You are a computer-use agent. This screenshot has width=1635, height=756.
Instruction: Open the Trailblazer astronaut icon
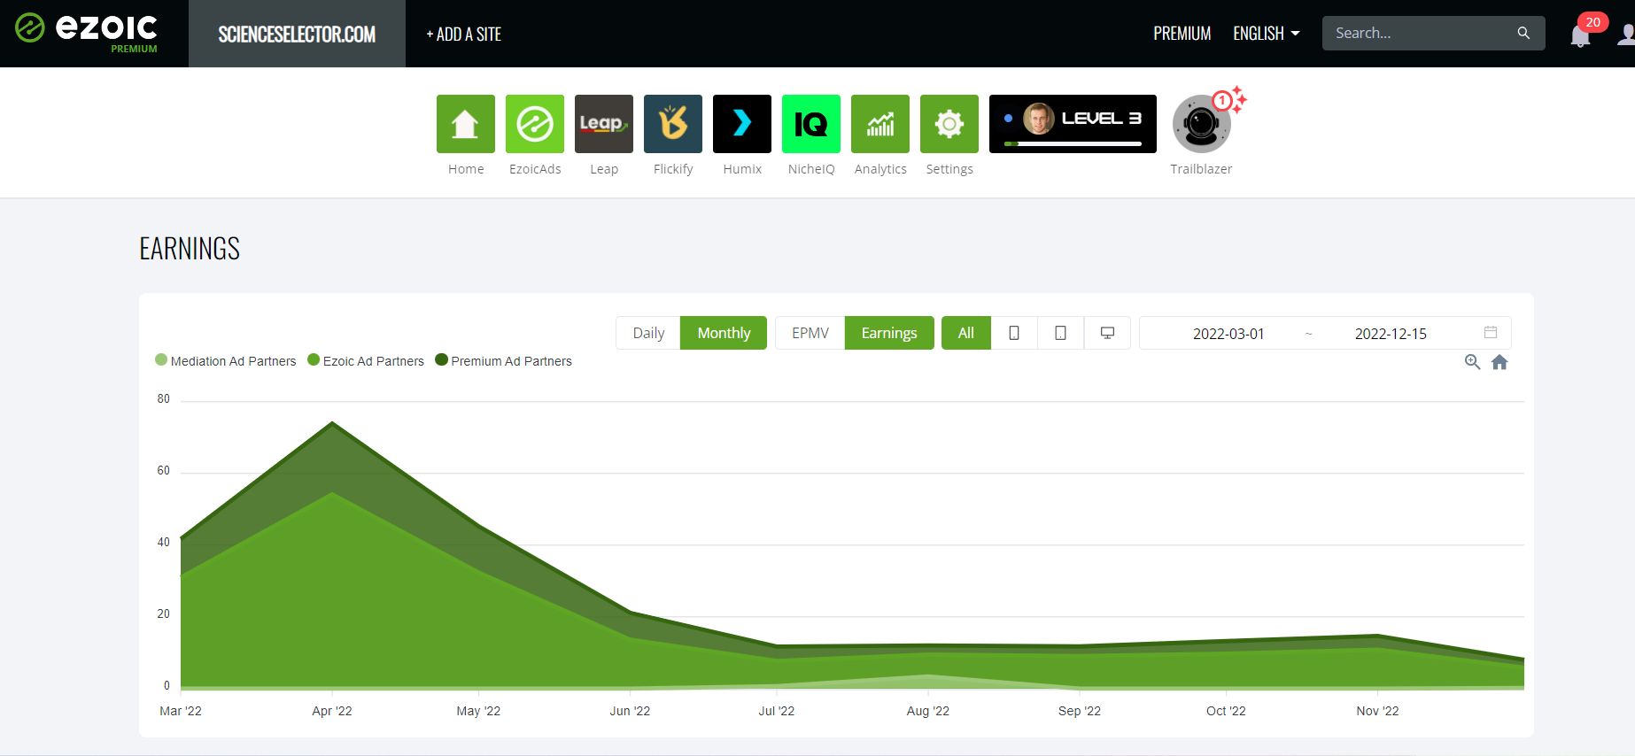[x=1201, y=124]
